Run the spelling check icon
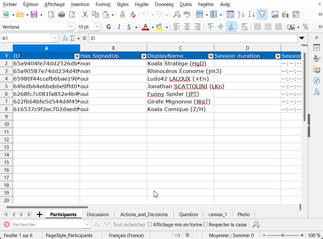Viewport: 323px width, 239px height. [187, 14]
